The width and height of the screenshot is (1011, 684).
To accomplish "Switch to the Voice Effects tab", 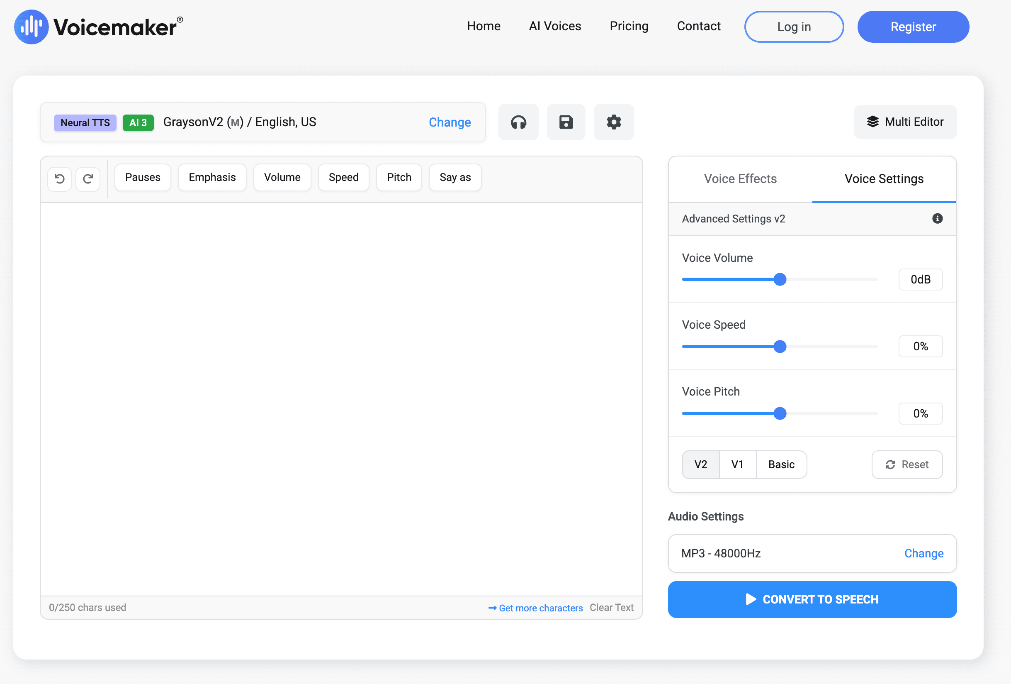I will click(740, 179).
